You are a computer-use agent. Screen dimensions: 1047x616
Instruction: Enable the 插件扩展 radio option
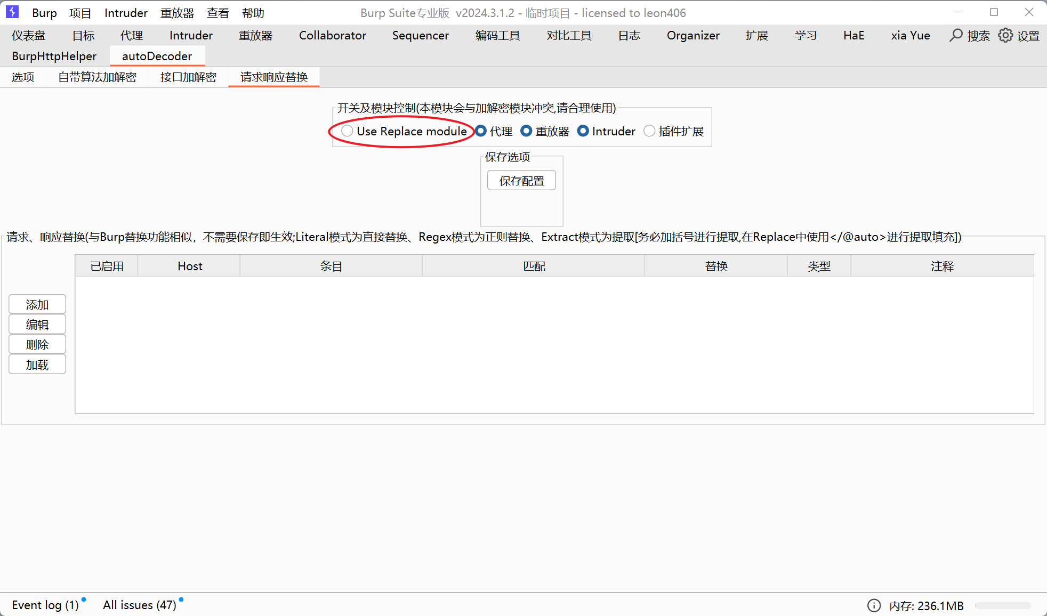649,131
